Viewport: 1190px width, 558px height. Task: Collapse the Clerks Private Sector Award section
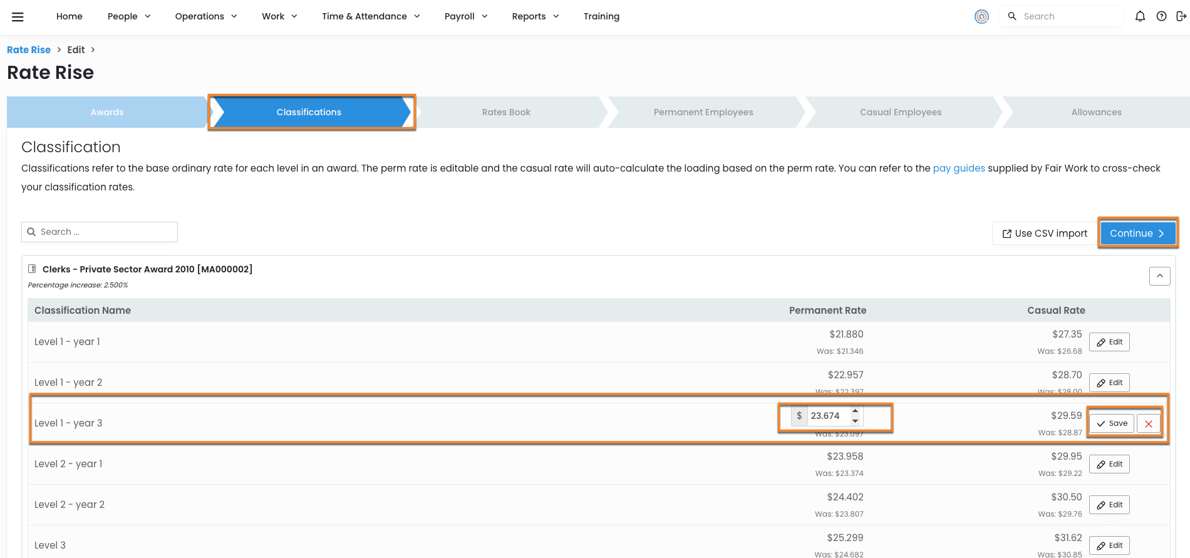tap(1159, 276)
